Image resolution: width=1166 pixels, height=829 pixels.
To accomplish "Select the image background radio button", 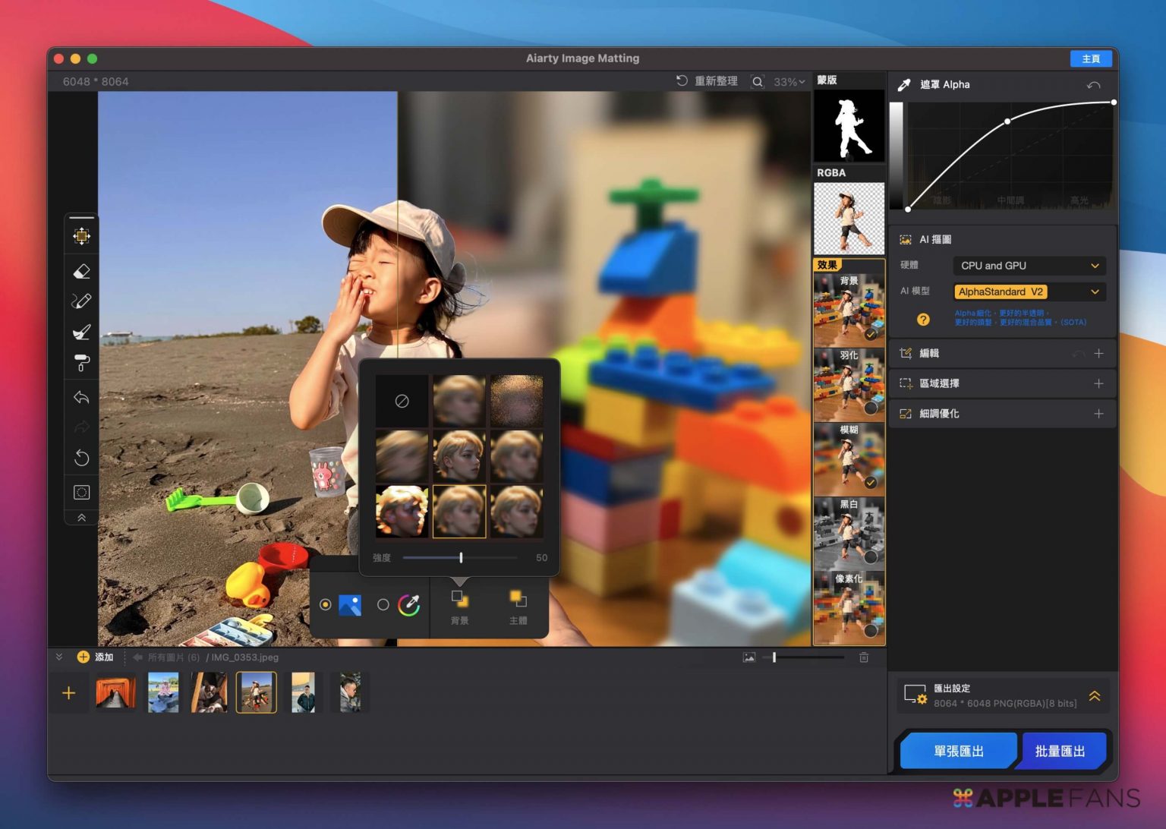I will point(326,605).
